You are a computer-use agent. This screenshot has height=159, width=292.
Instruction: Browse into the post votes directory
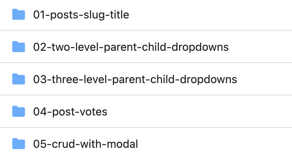coord(70,112)
